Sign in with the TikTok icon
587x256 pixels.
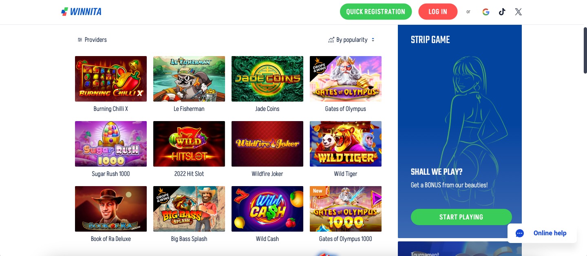(x=502, y=12)
